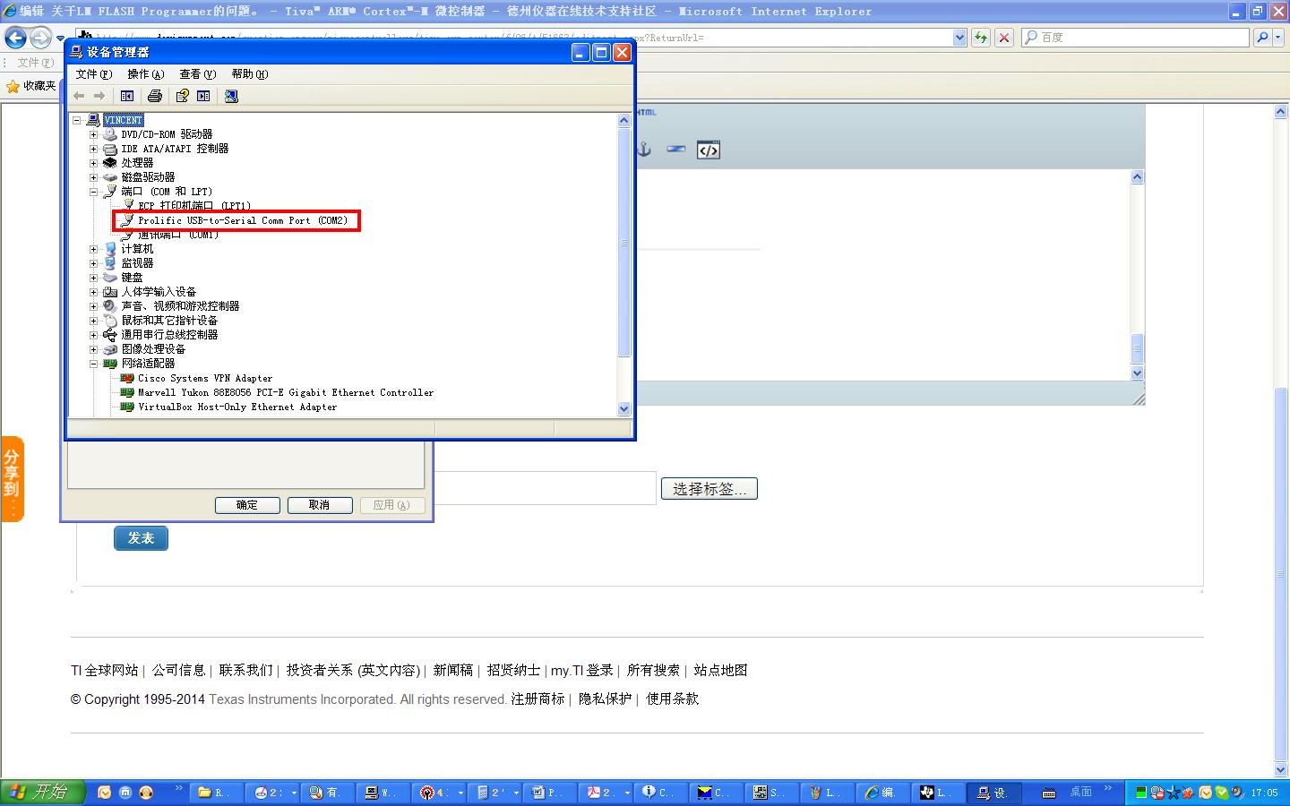Image resolution: width=1290 pixels, height=806 pixels.
Task: Open the 联系我们 footer link
Action: [x=245, y=670]
